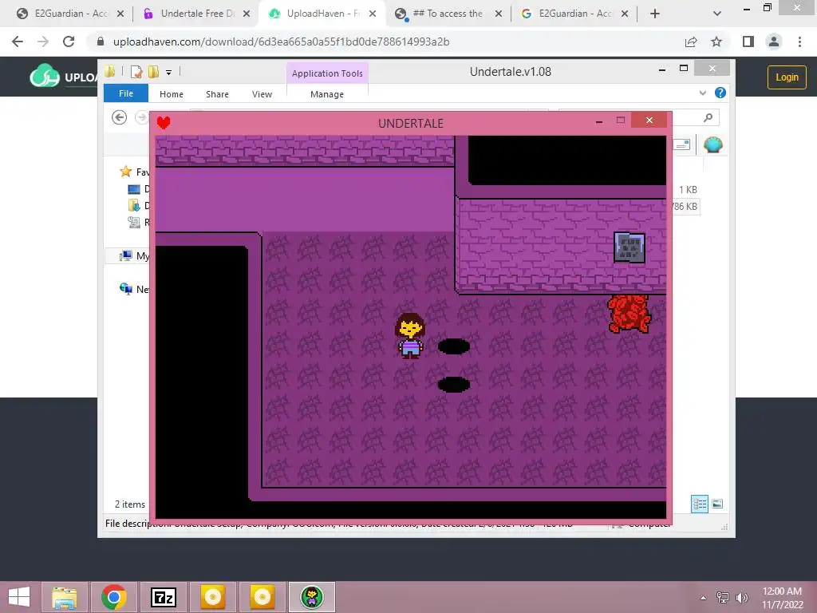Open File Explorer from the taskbar

point(65,597)
